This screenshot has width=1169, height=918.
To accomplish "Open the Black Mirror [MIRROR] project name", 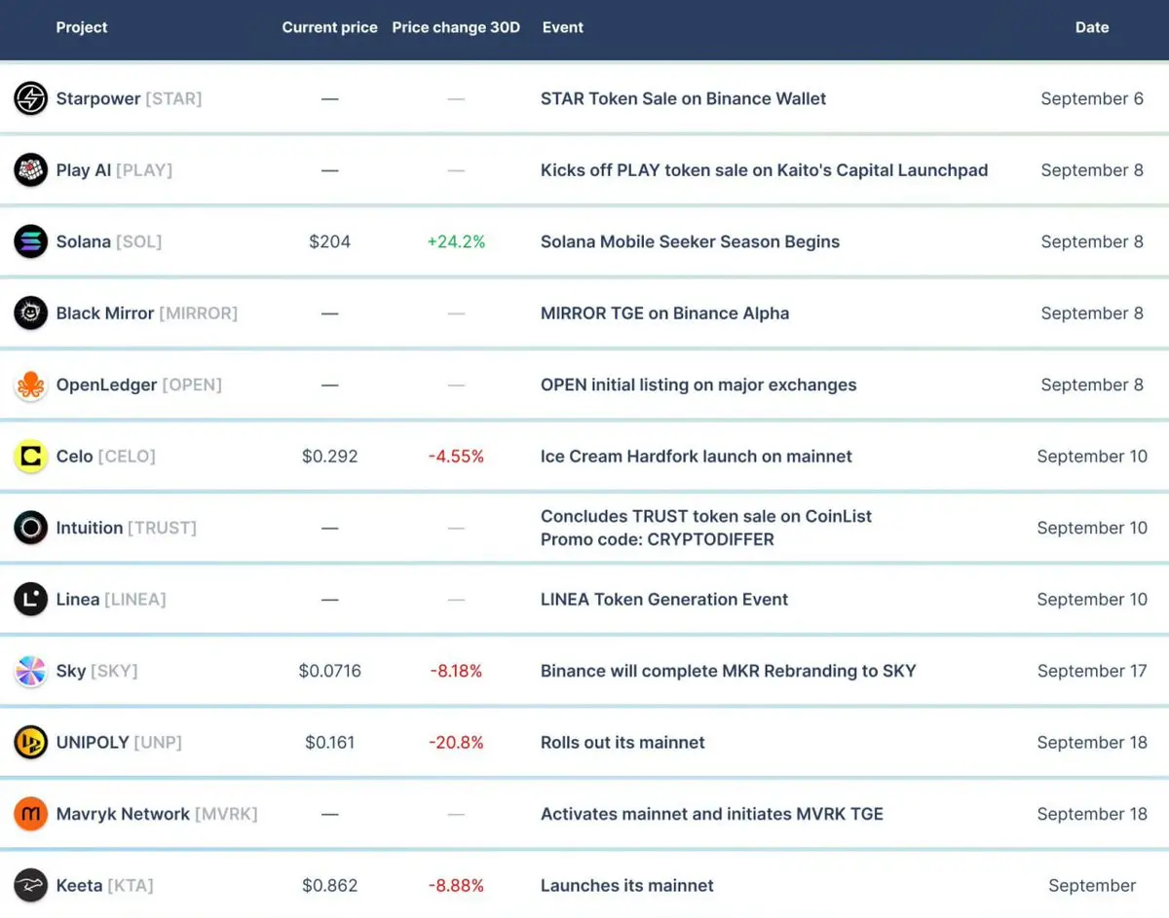I will (146, 313).
